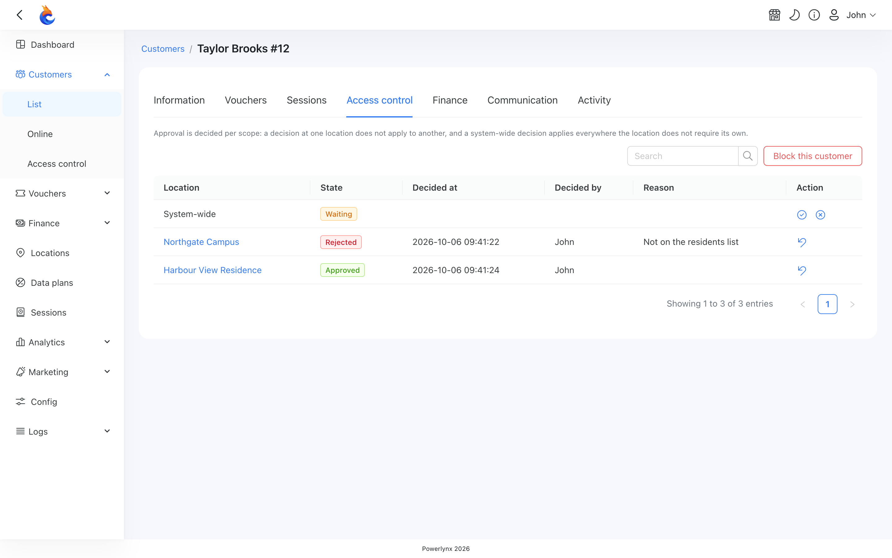Viewport: 892px width, 558px height.
Task: Click the back arrow in the header
Action: 20,15
